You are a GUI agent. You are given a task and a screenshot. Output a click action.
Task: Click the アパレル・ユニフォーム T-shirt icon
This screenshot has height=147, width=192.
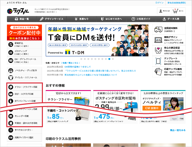(x=11, y=77)
